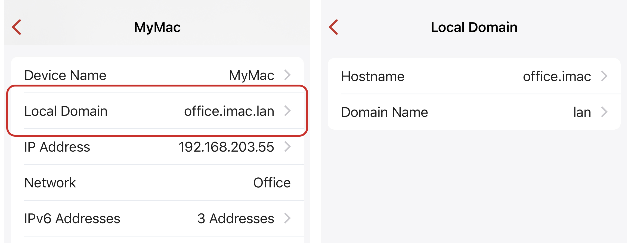Click the office.imac.lan value
Viewport: 631px width, 243px height.
click(229, 111)
